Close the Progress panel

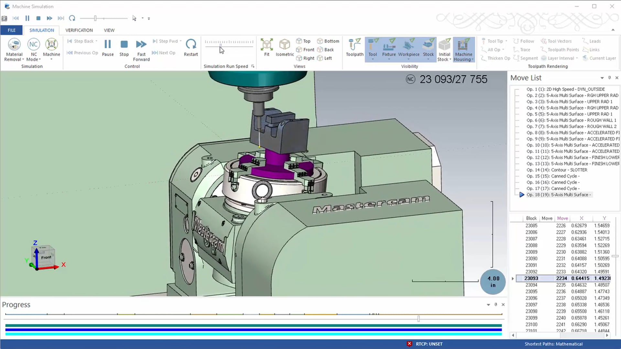(x=503, y=305)
